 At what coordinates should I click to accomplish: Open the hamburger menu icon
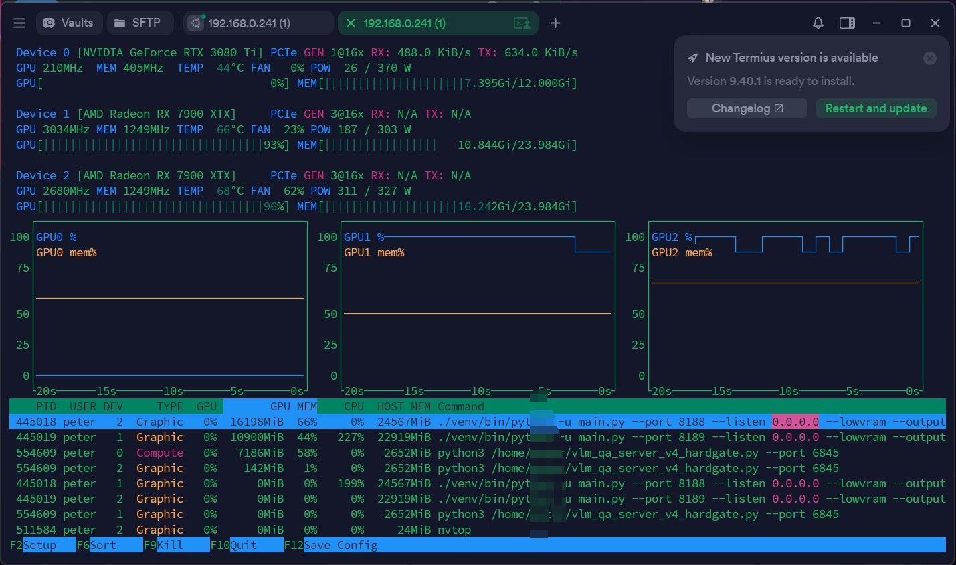pyautogui.click(x=19, y=23)
